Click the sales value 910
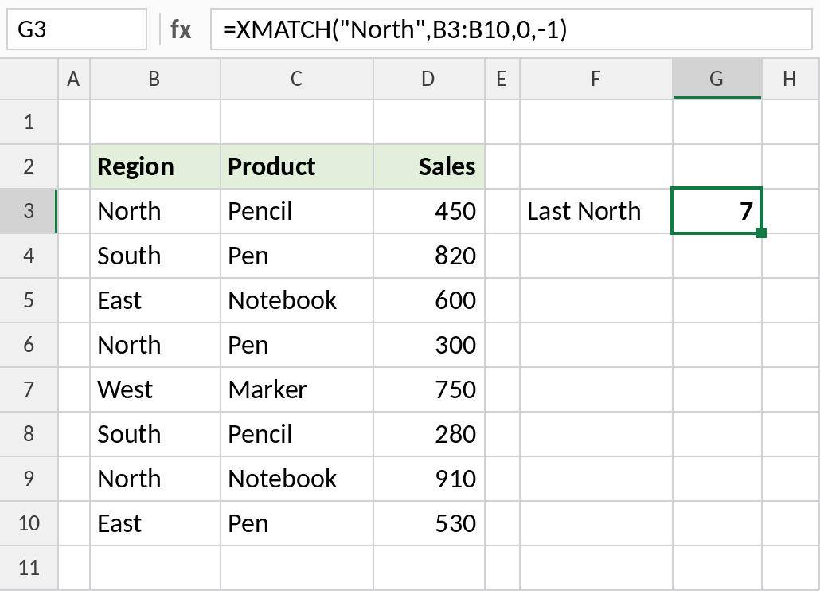This screenshot has height=591, width=820. 429,479
